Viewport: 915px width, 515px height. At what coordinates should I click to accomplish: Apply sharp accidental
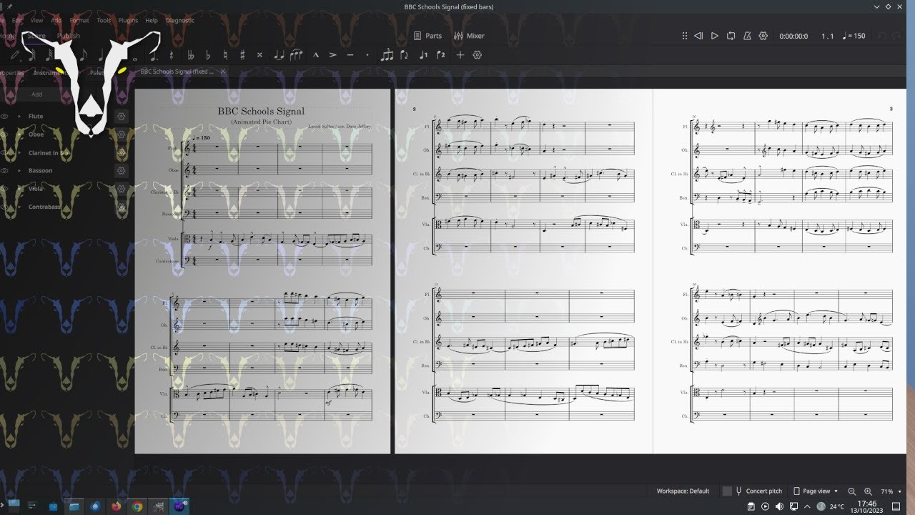[242, 55]
